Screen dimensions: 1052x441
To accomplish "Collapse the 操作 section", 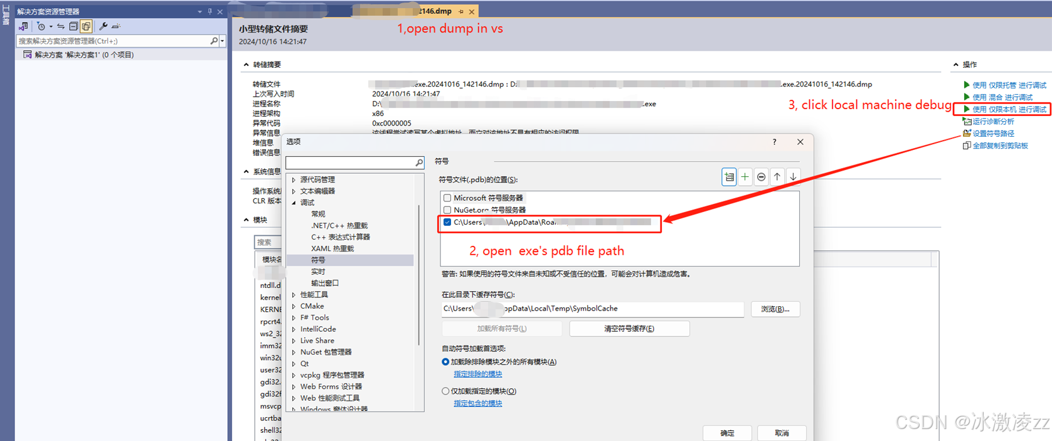I will [x=956, y=65].
